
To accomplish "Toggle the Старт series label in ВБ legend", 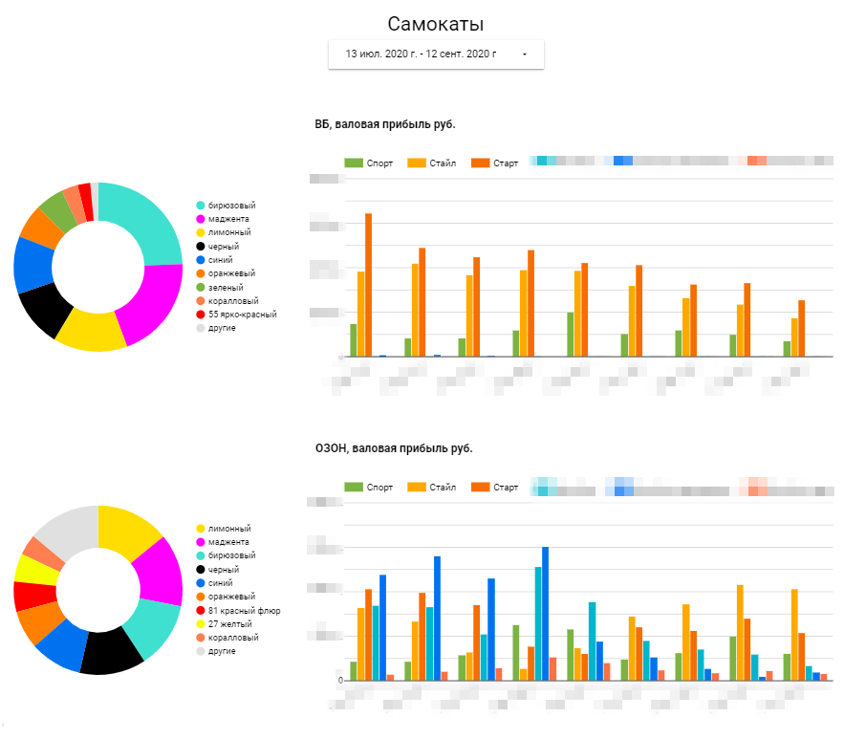I will (506, 163).
